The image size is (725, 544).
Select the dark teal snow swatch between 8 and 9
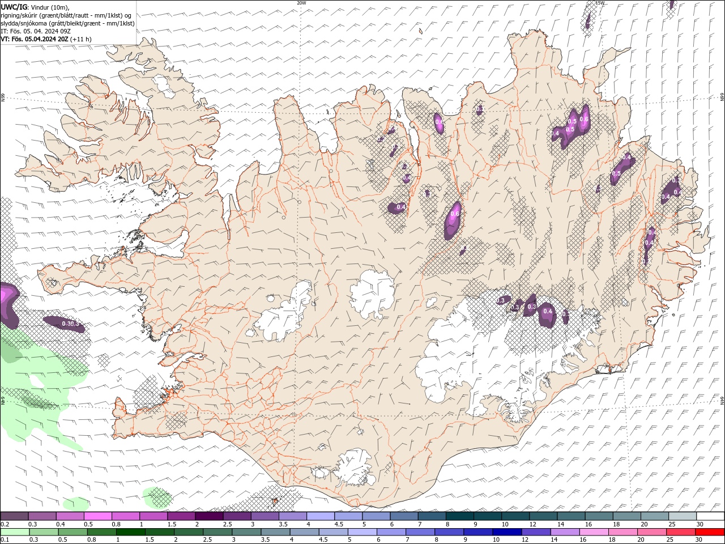click(x=459, y=516)
